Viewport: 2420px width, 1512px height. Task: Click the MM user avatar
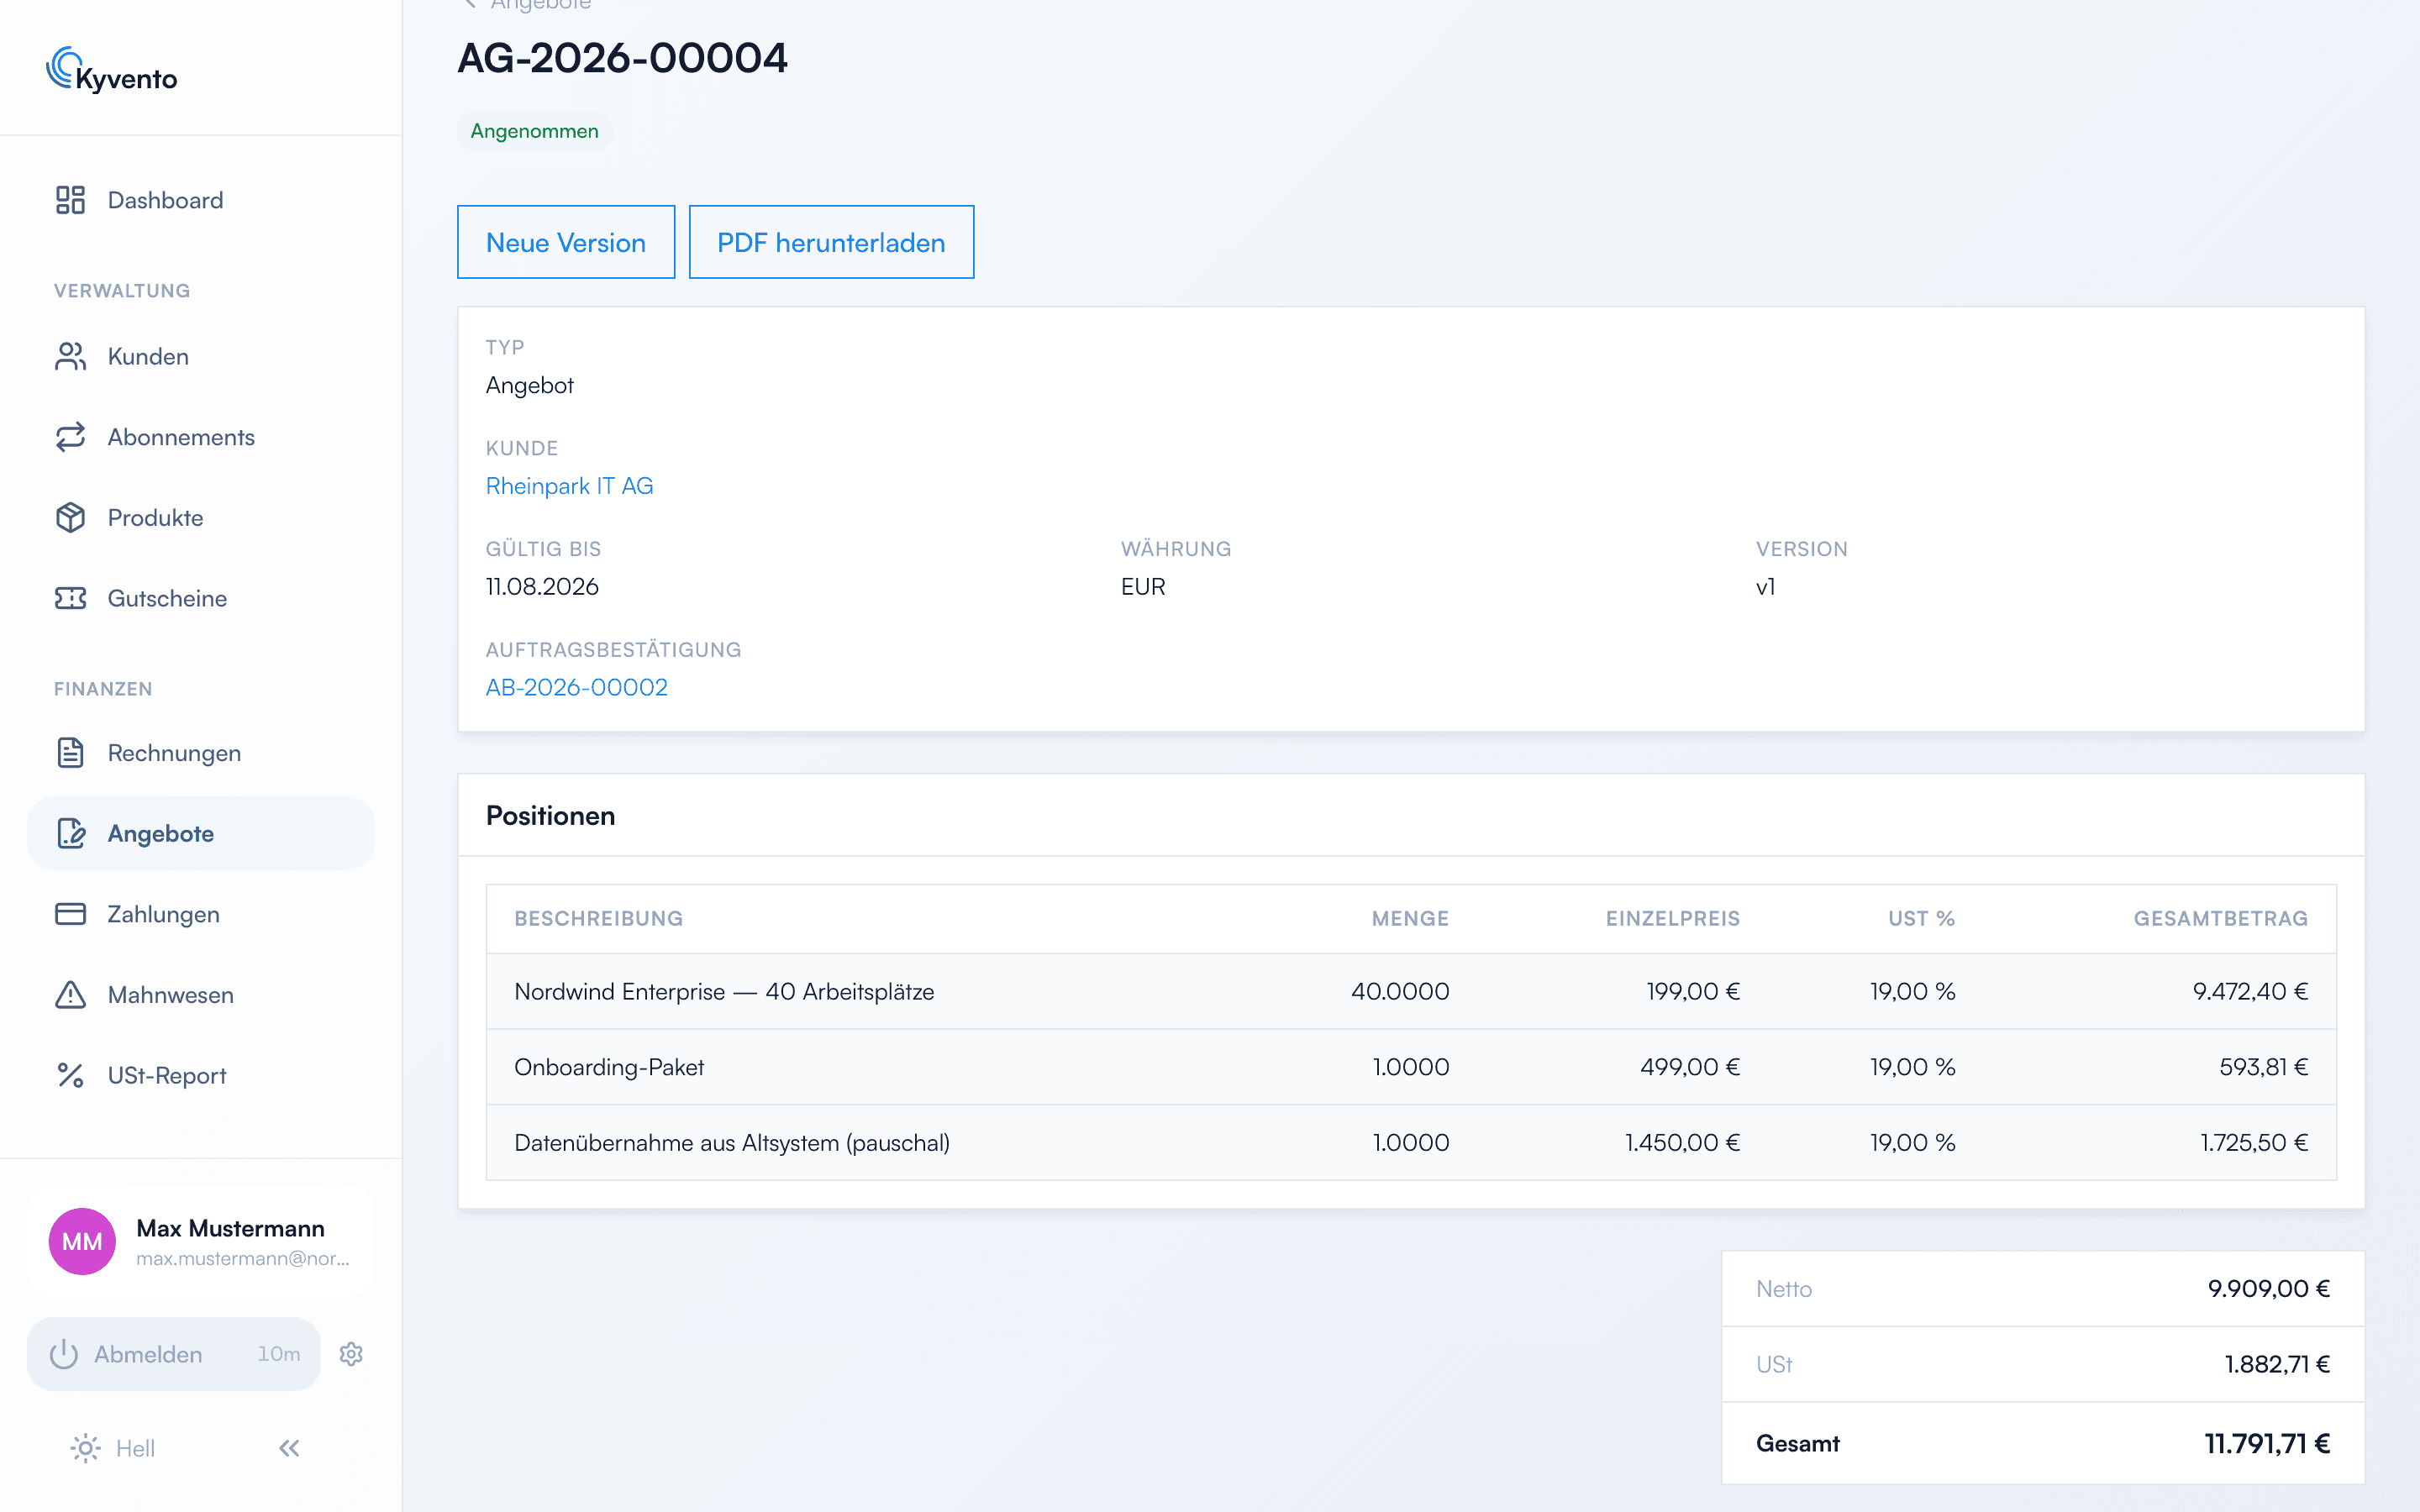82,1241
